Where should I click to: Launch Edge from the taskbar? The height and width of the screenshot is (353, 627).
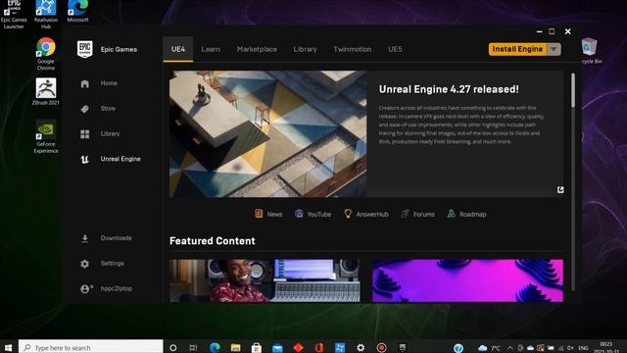pos(215,347)
